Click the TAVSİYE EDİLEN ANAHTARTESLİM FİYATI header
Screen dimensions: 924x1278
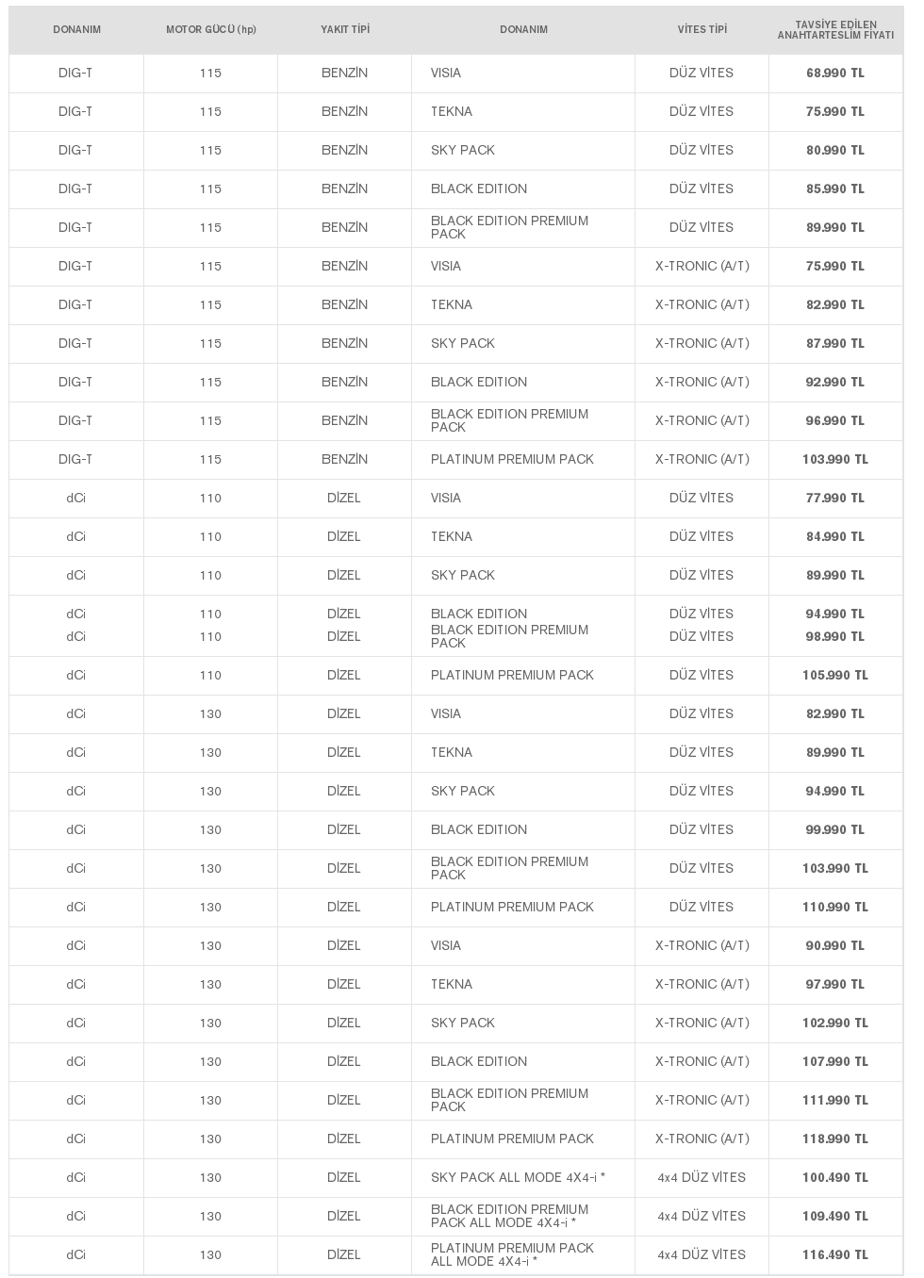[834, 29]
